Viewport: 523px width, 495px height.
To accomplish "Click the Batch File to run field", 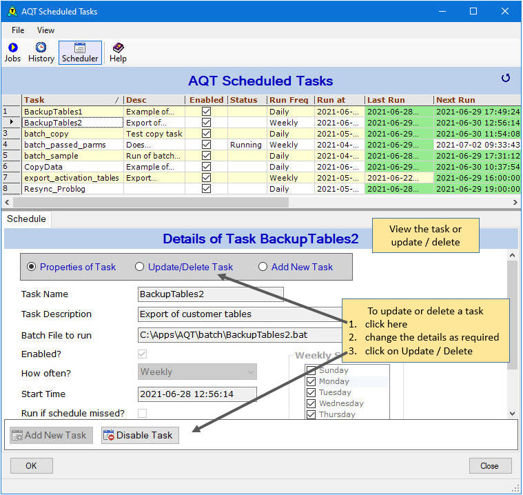I will (x=240, y=335).
